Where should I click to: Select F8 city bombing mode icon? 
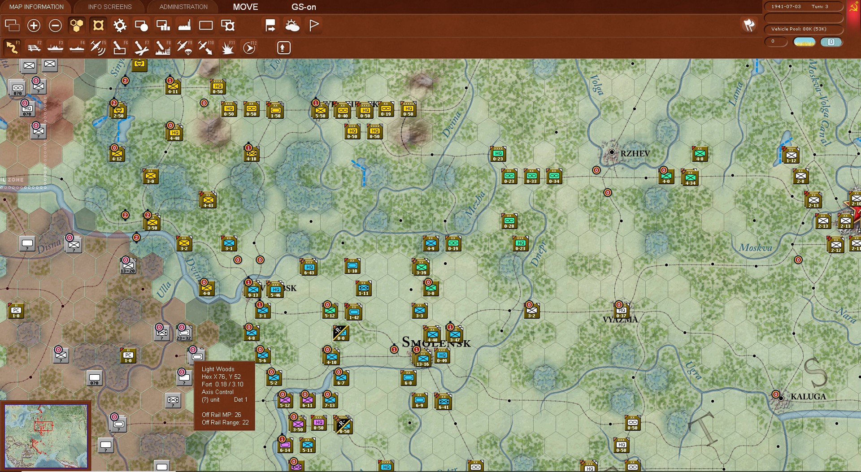(x=163, y=47)
